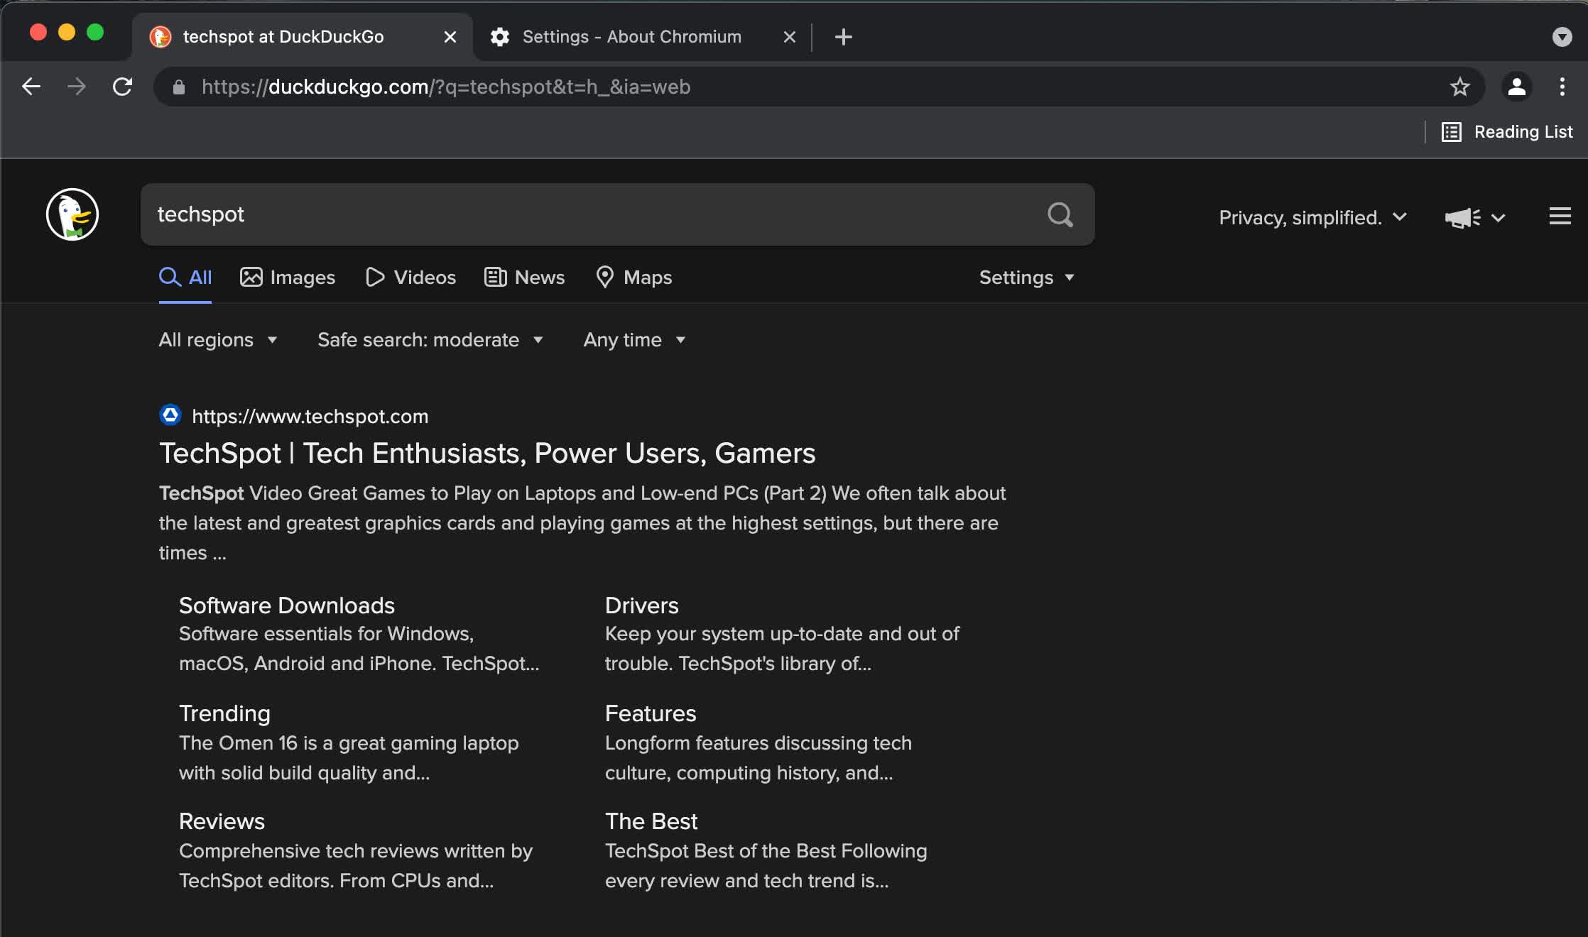Click the DuckDuckGo duck logo
Image resolution: width=1588 pixels, height=937 pixels.
(72, 214)
